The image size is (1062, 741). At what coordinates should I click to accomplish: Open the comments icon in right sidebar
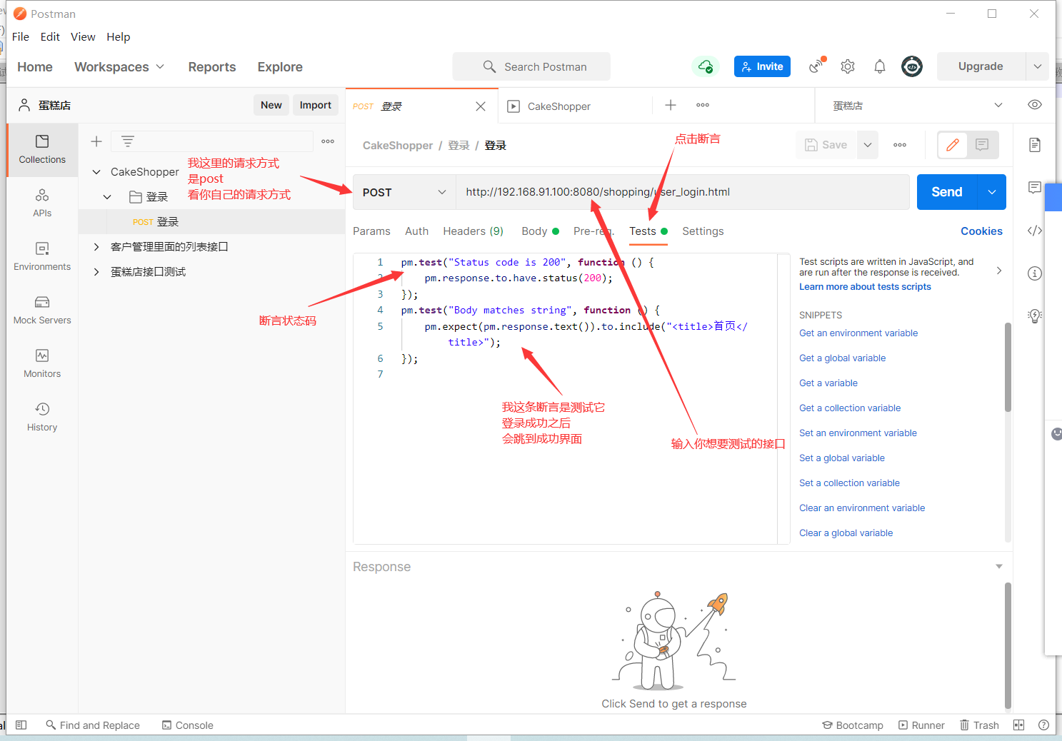click(1035, 188)
